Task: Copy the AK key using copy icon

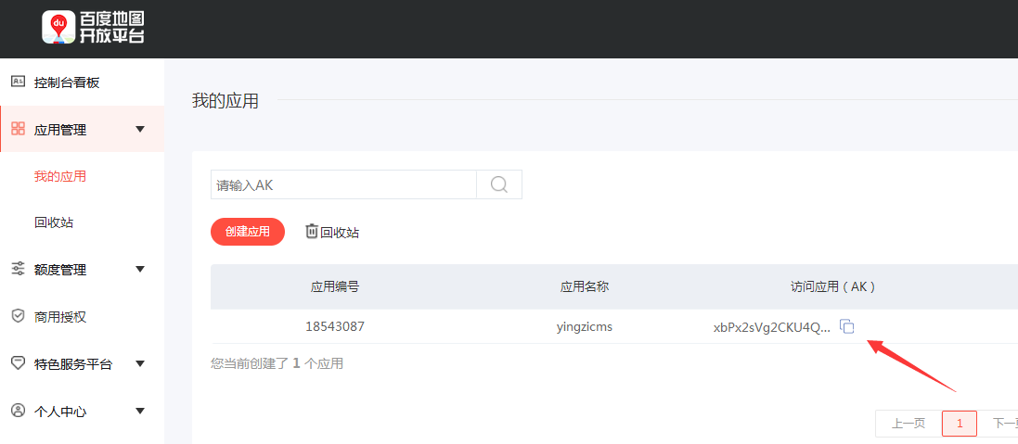Action: [x=846, y=326]
